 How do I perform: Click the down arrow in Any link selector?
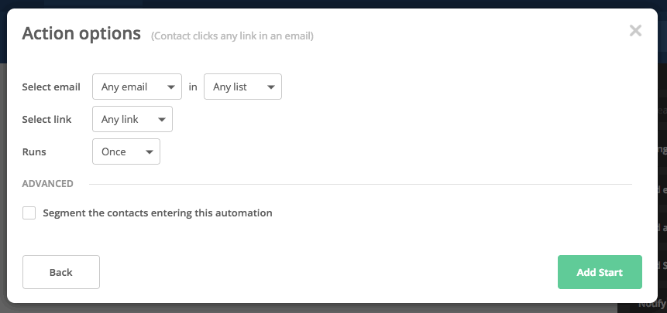coord(161,120)
